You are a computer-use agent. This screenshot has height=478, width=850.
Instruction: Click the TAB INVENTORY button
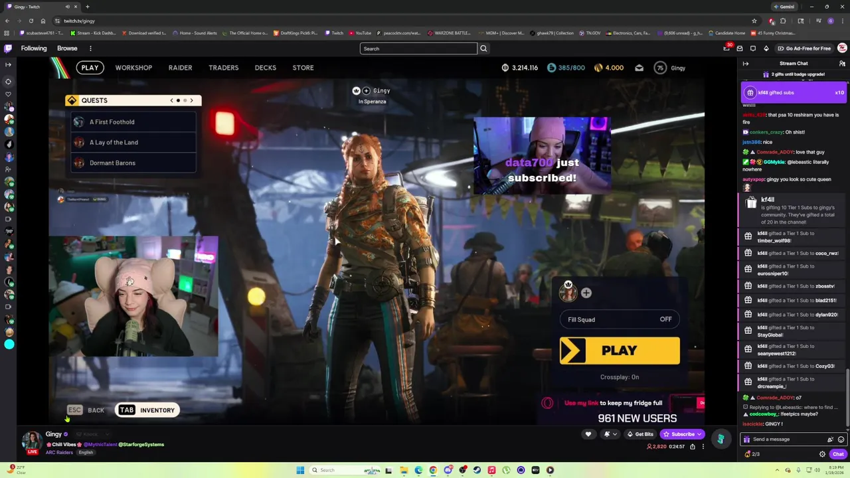coord(147,410)
